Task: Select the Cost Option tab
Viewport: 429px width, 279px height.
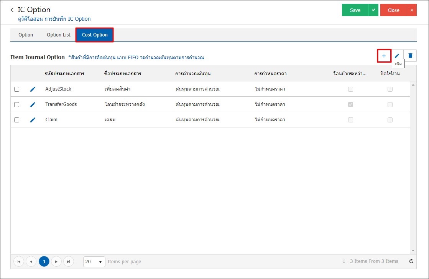Action: 95,35
